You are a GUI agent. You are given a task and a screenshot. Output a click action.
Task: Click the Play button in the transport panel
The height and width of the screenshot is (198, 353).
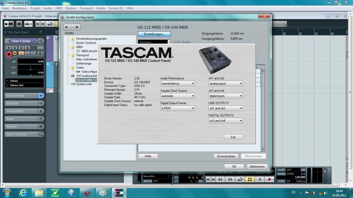[x=260, y=179]
